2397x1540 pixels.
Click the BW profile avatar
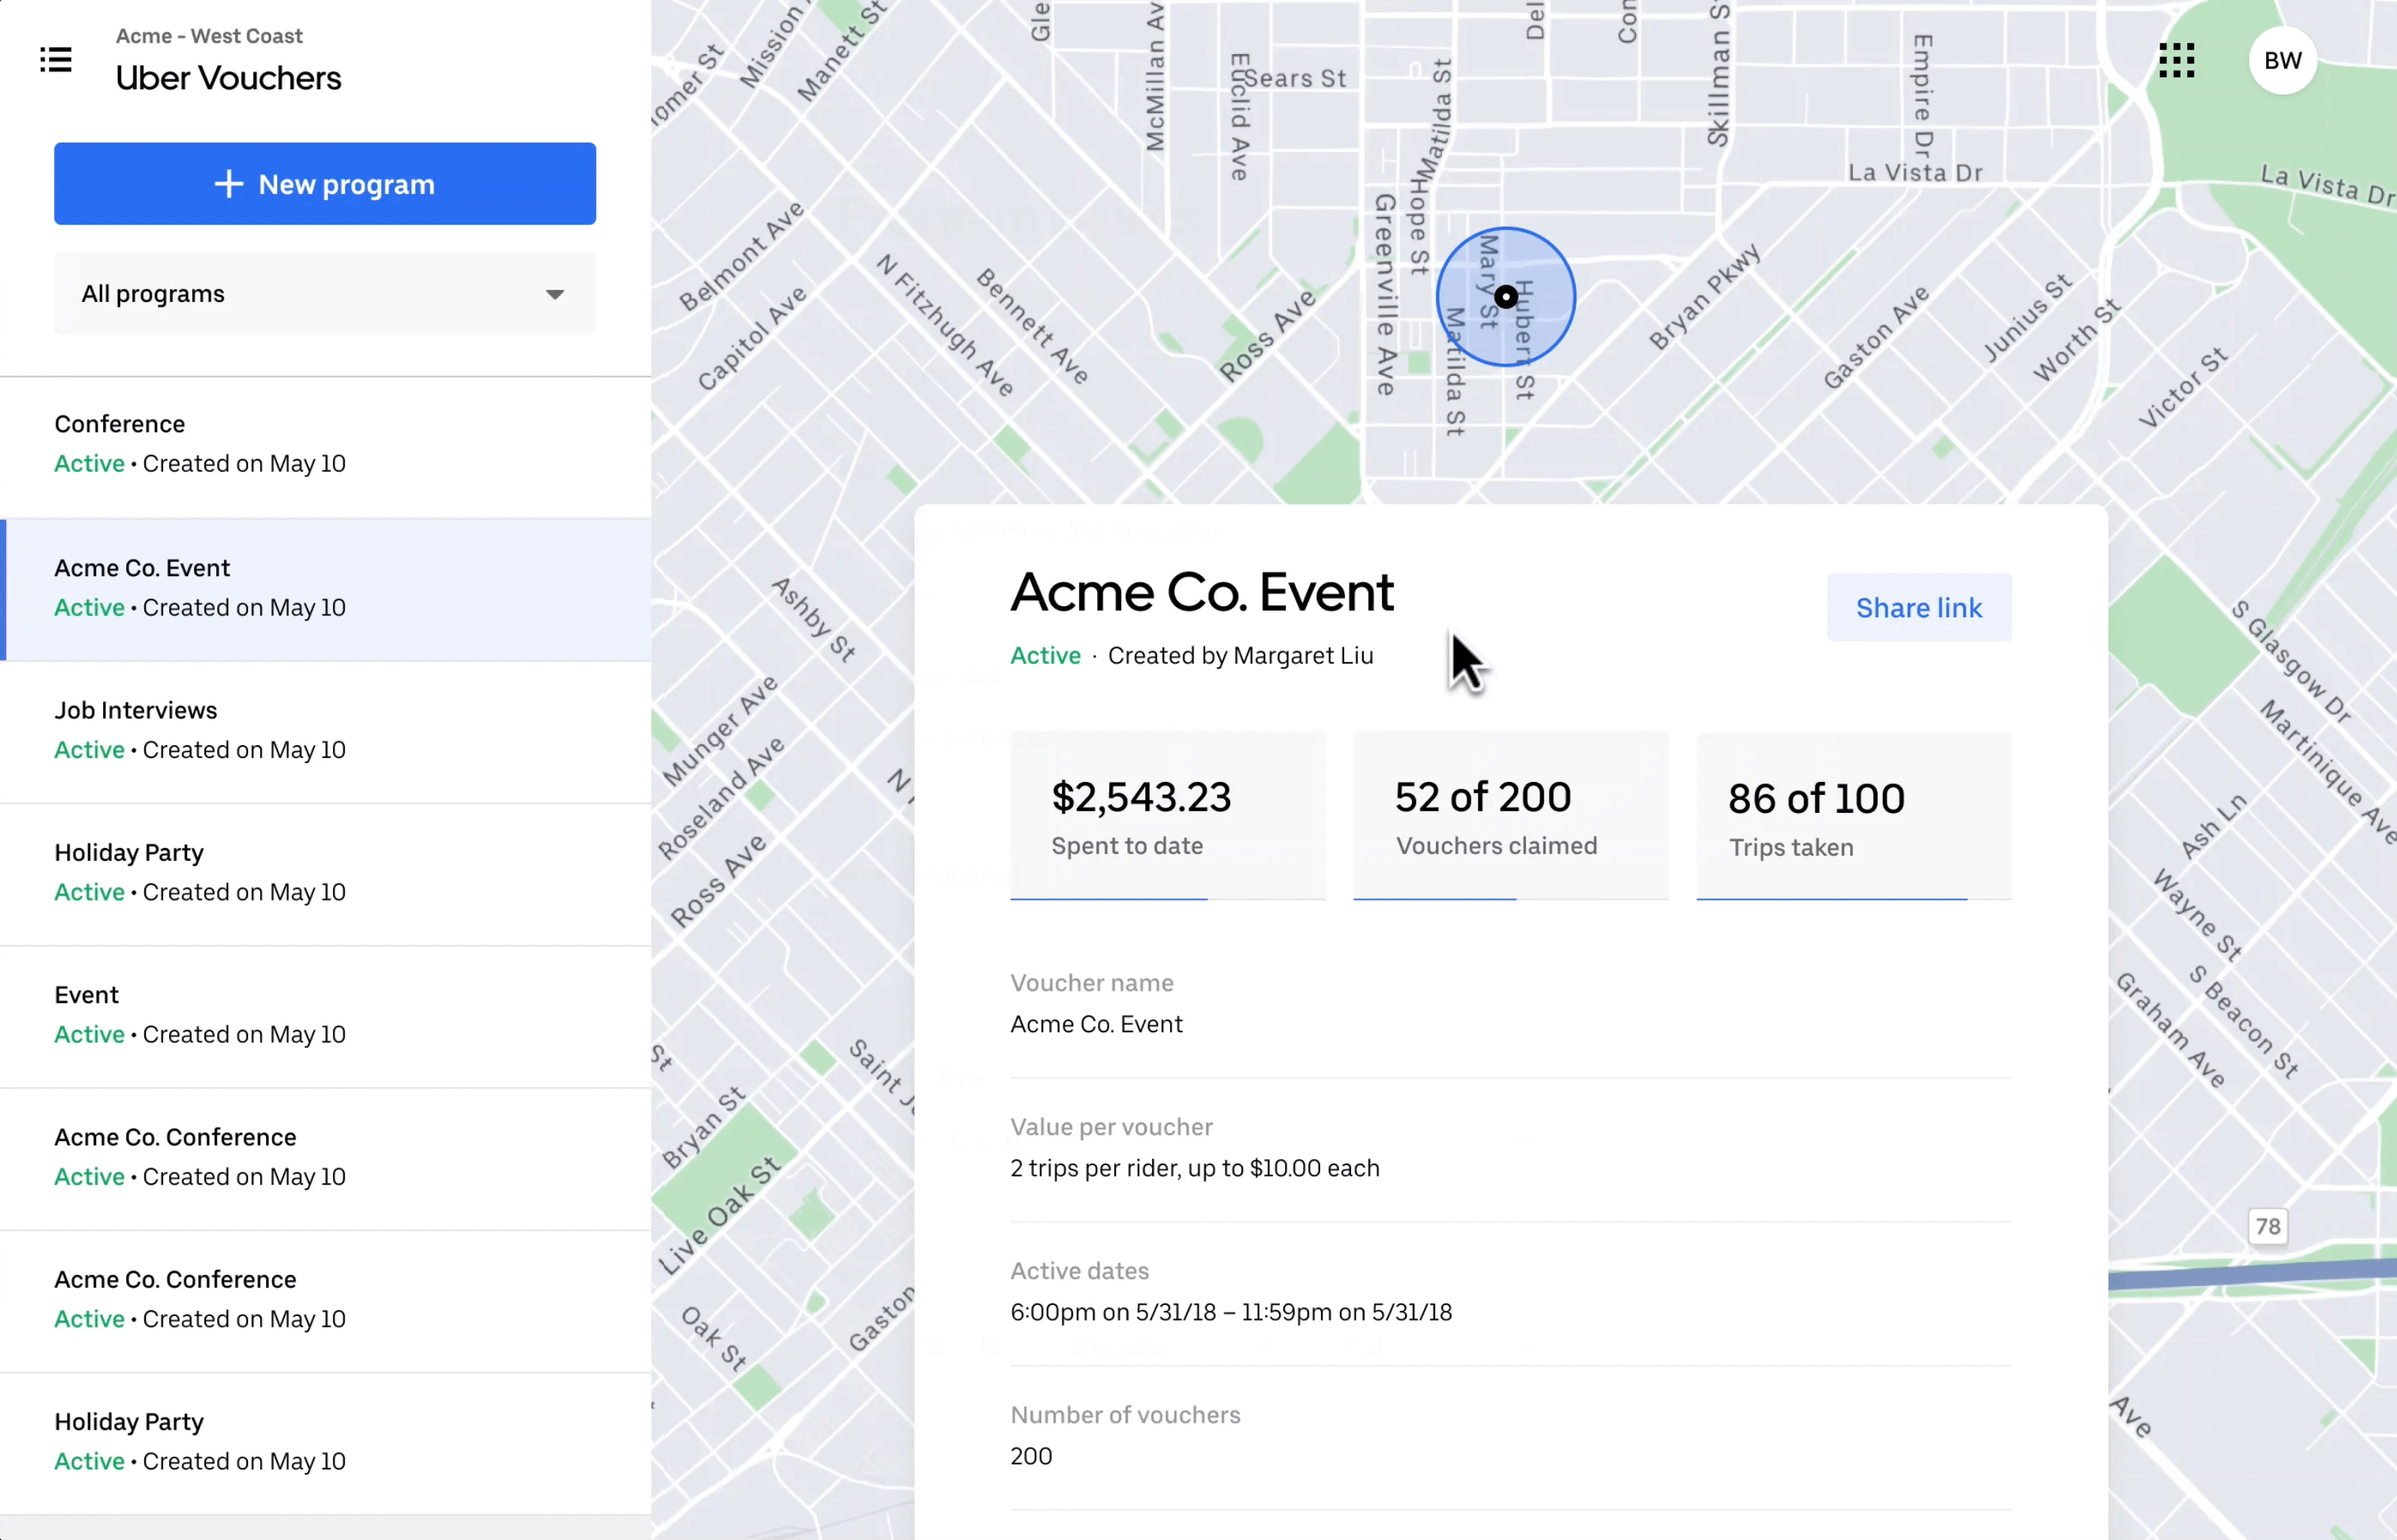pyautogui.click(x=2282, y=61)
